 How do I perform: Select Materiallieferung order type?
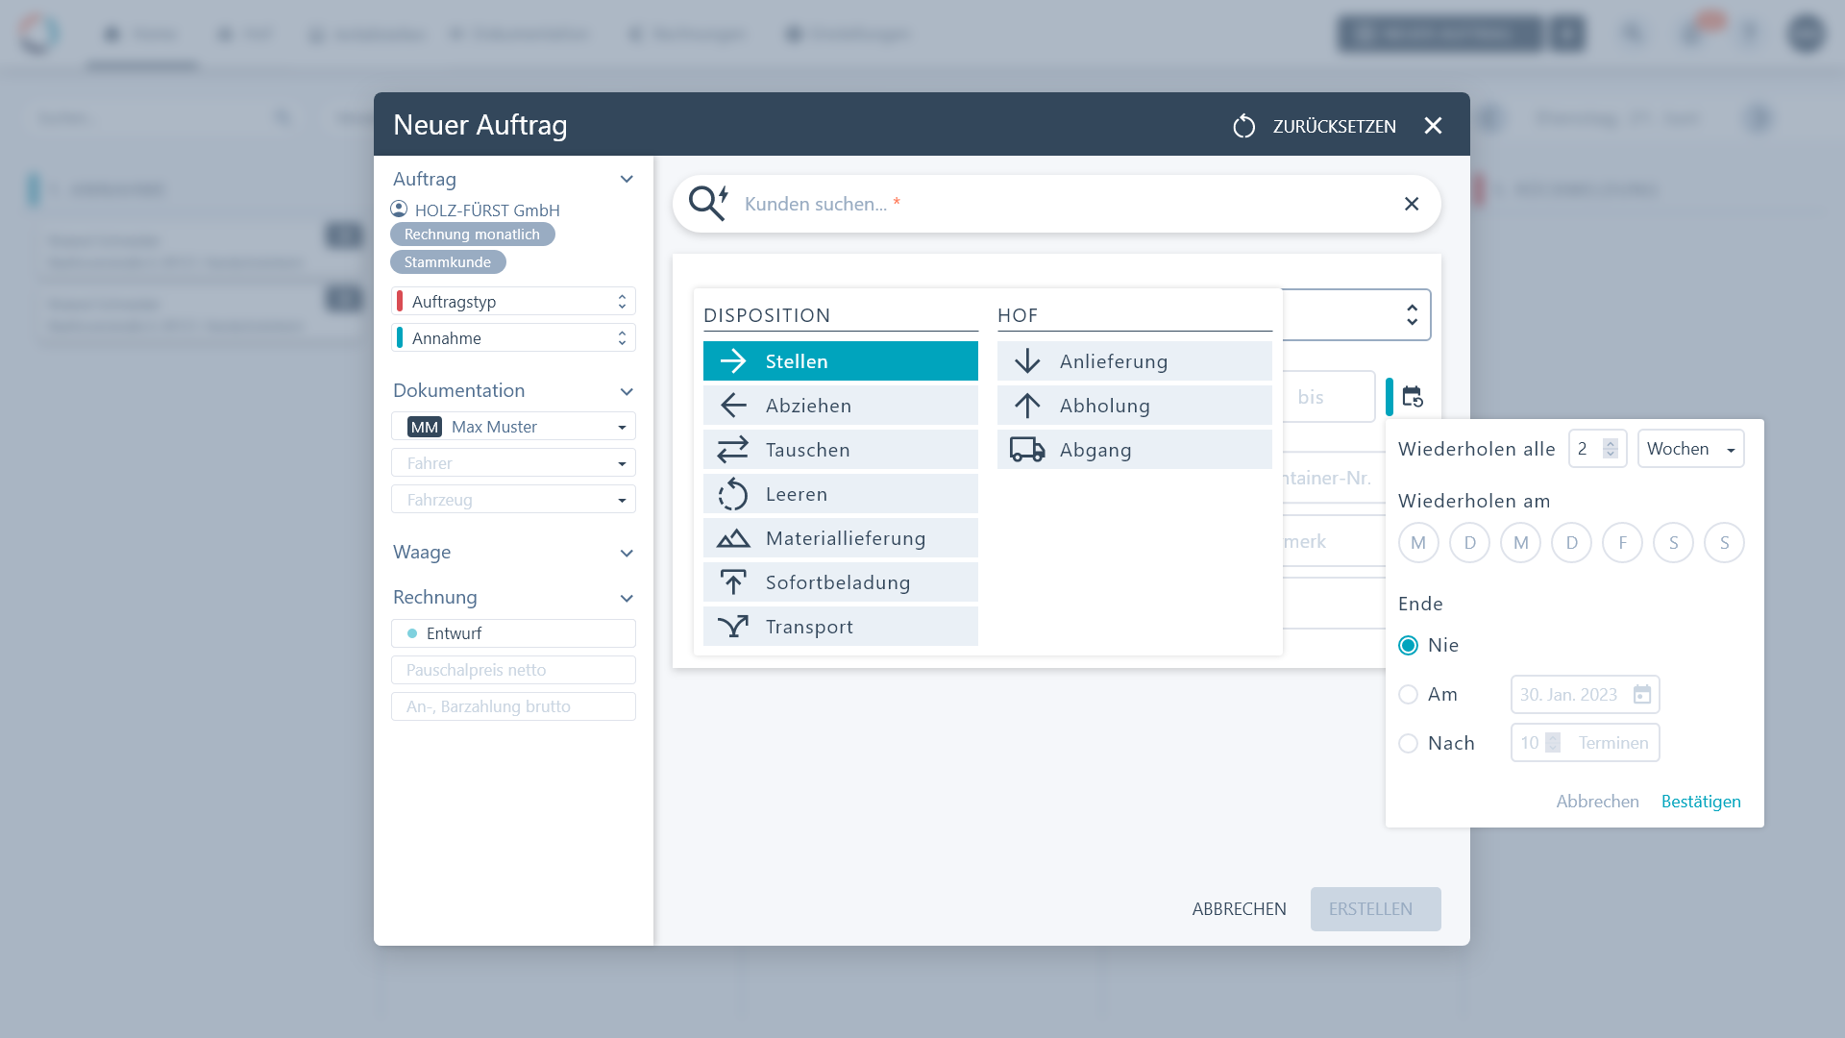click(x=840, y=538)
